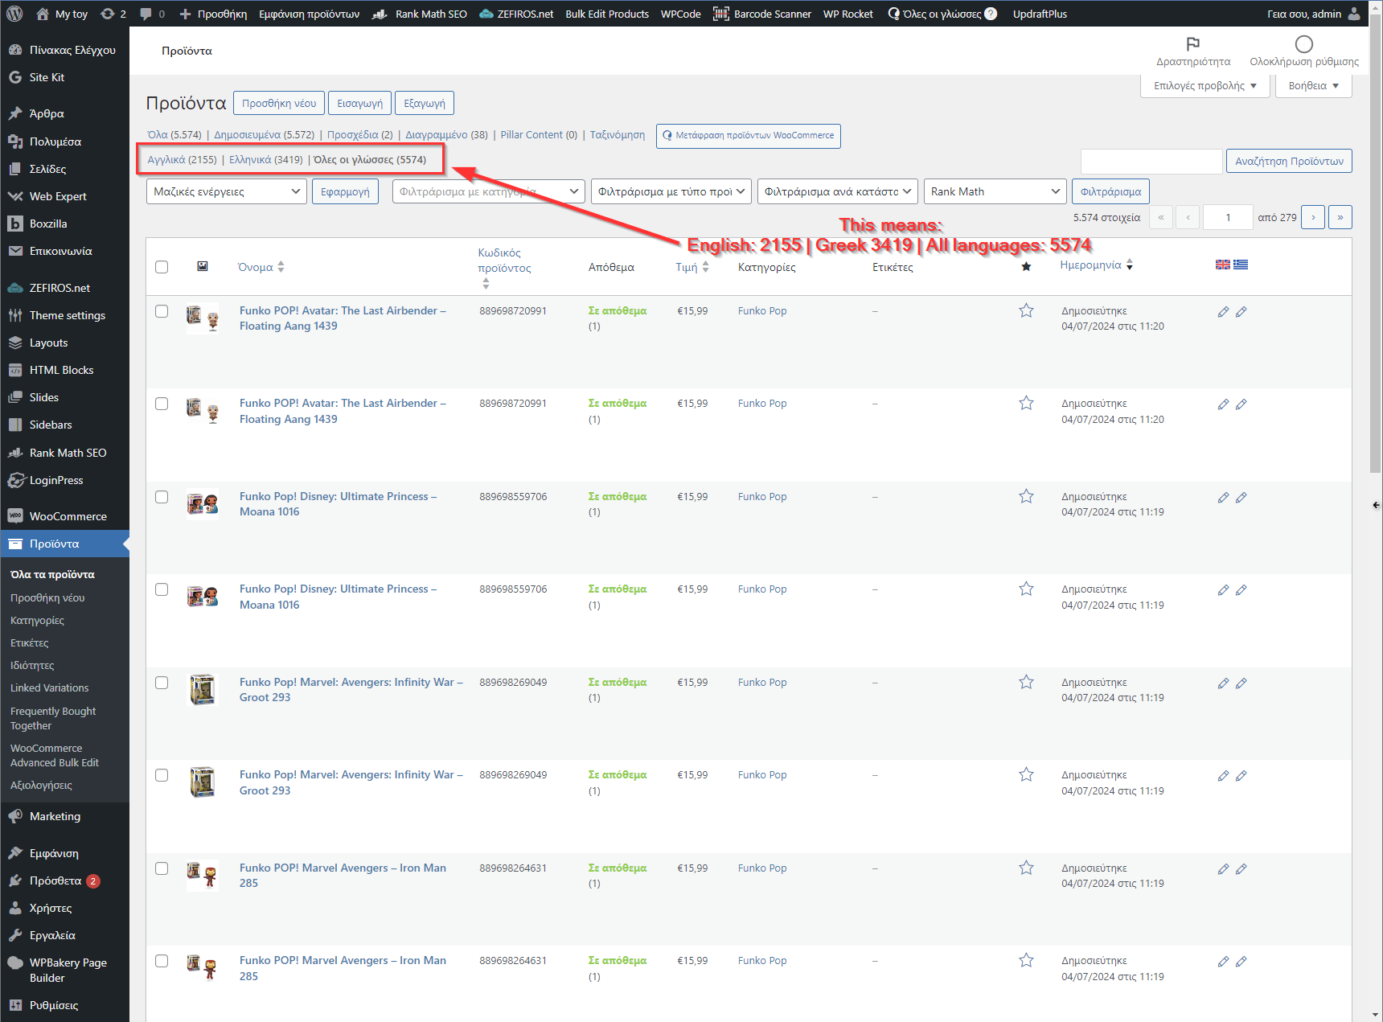Edit English translation of first Floating Aang row
Viewport: 1383px width, 1022px height.
tap(1223, 311)
